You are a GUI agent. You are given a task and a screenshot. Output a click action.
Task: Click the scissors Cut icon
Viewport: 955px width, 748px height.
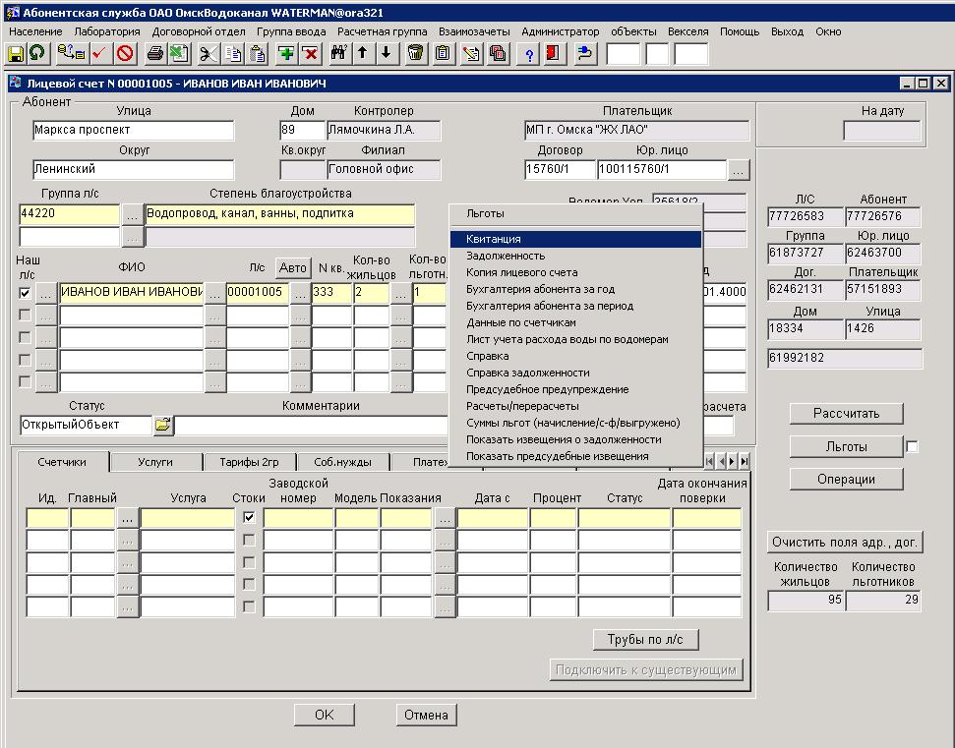point(209,54)
